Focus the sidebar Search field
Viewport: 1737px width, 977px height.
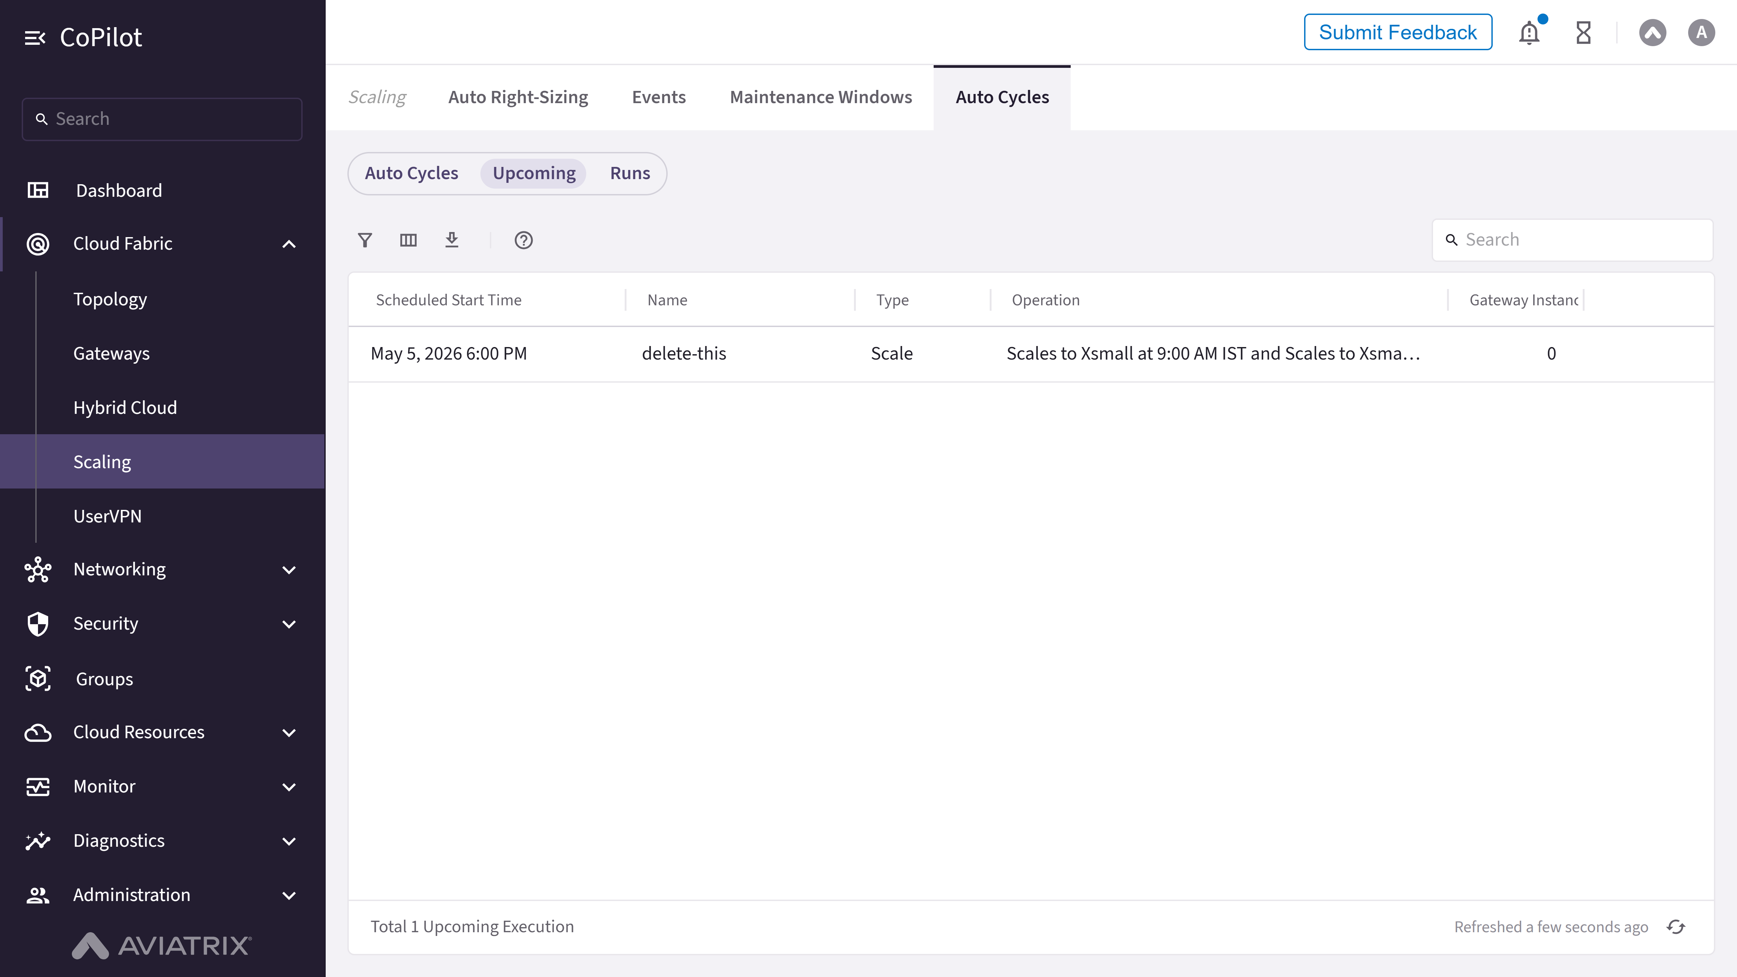162,119
